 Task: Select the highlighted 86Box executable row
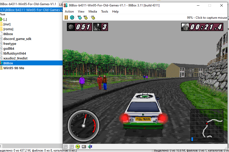coord(31,63)
